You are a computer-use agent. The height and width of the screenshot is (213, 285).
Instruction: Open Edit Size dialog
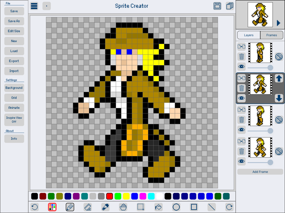point(14,31)
